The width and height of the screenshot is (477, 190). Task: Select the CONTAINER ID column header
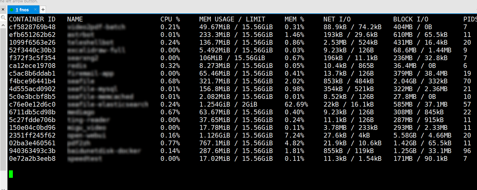(32, 19)
